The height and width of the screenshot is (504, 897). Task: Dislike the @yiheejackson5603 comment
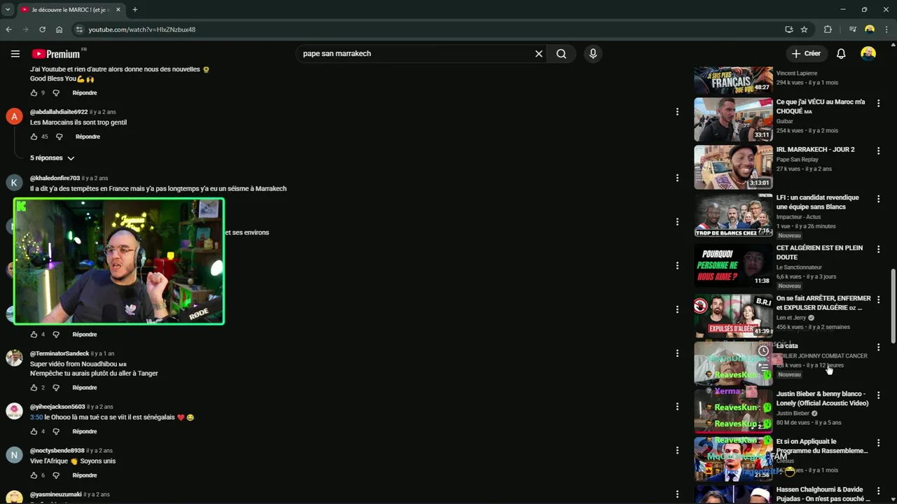pos(56,432)
